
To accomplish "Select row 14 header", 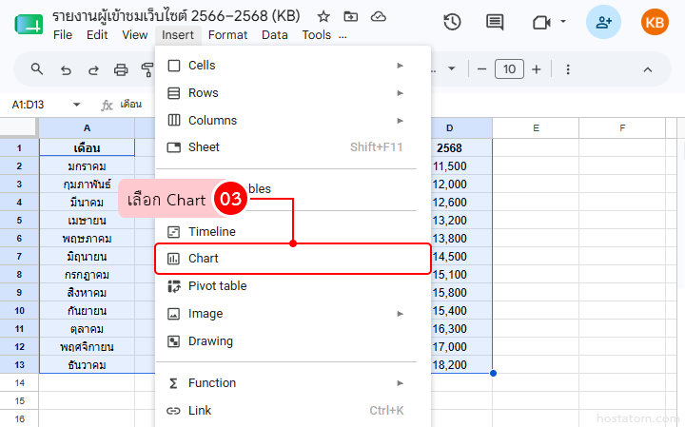I will [x=19, y=383].
